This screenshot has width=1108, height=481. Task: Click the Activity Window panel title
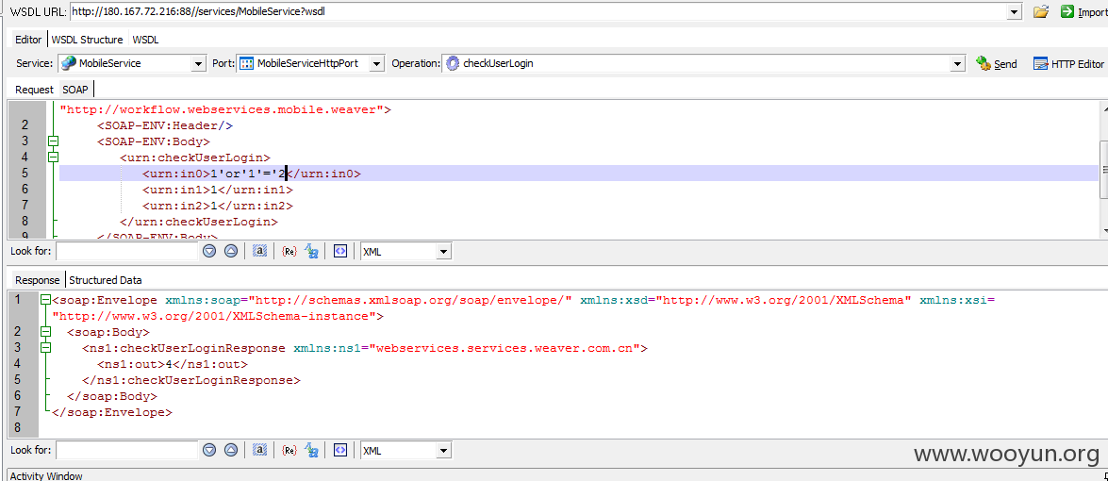click(x=46, y=476)
